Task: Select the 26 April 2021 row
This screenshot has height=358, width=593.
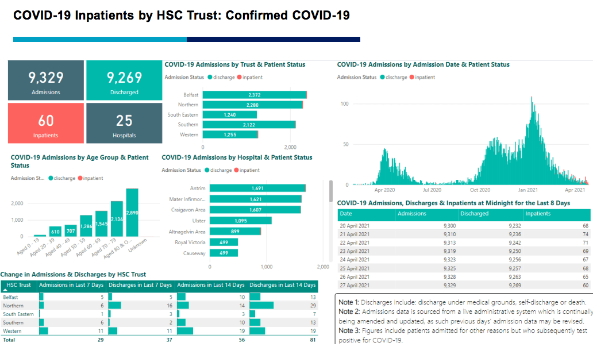Action: pos(464,277)
